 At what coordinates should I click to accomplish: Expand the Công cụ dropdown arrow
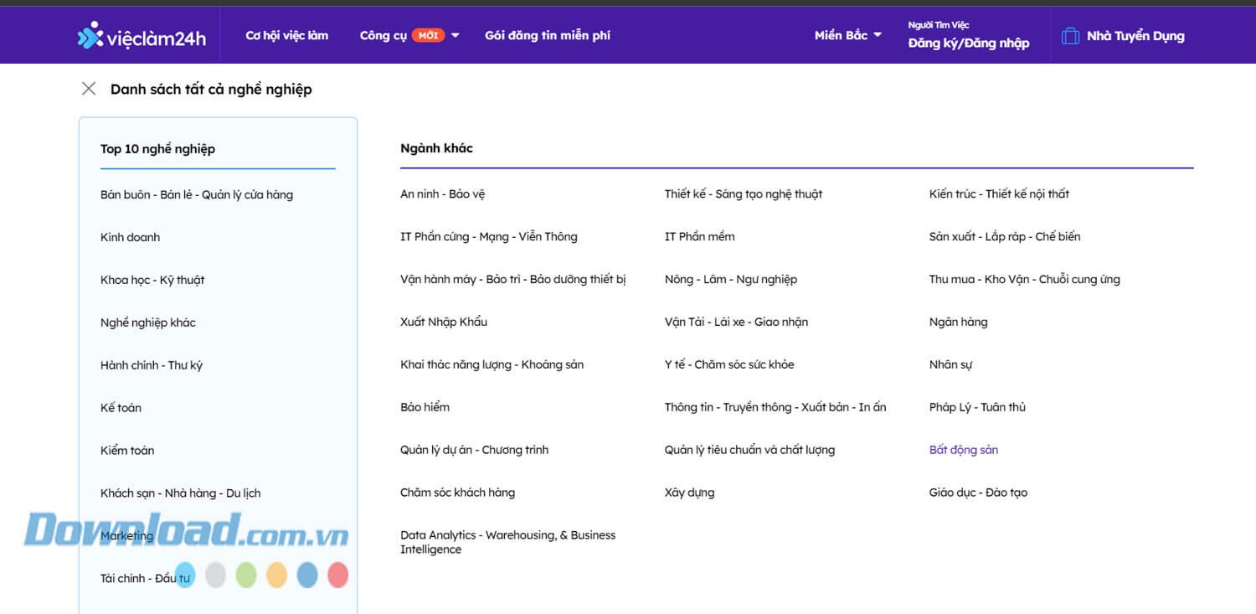(456, 35)
